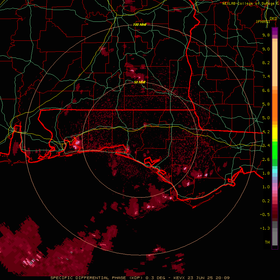Click the 50 NMI range ring label

(140, 82)
